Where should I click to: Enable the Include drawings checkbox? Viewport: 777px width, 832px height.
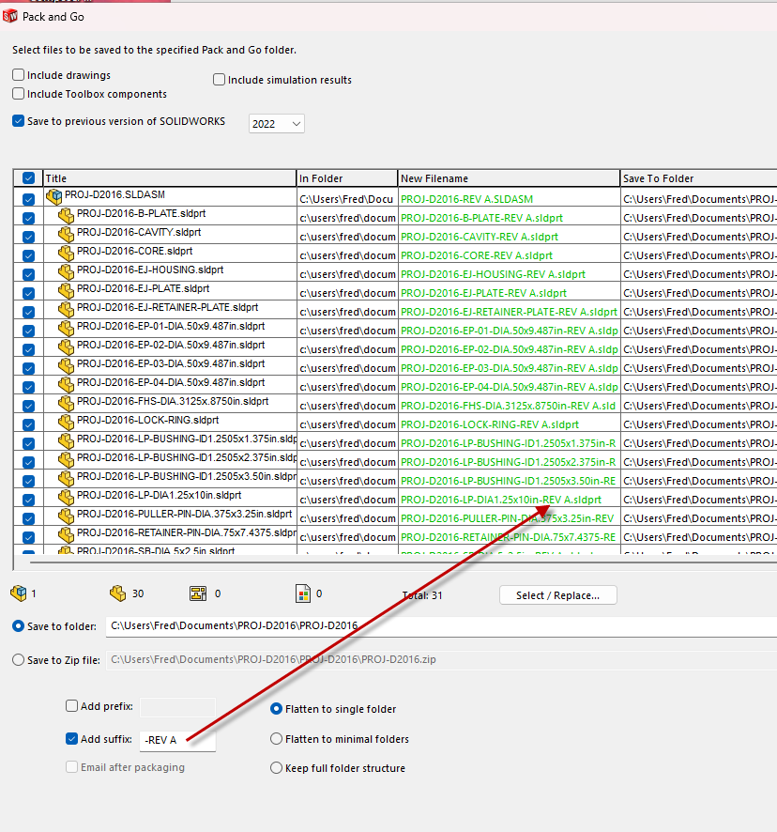(19, 75)
